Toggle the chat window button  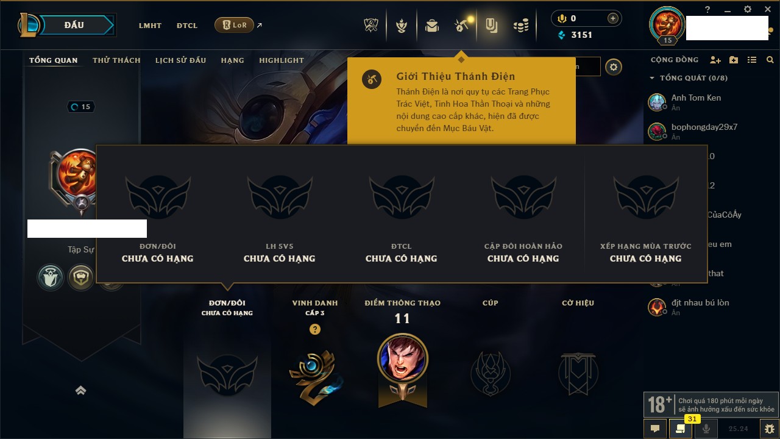click(655, 429)
